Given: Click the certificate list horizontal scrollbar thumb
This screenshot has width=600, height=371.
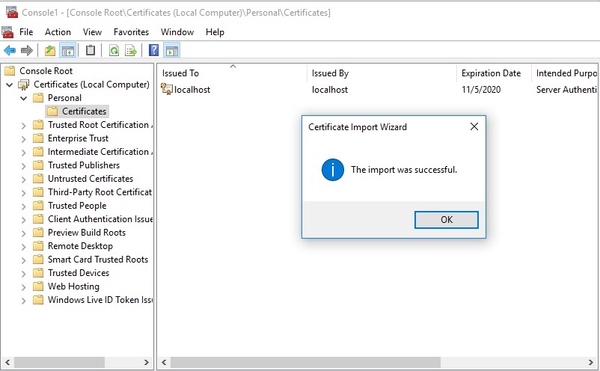Looking at the screenshot, I should coord(305,362).
